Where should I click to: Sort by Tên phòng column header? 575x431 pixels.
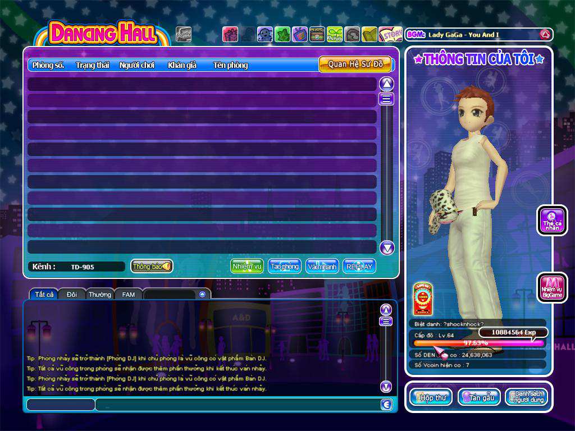pos(231,65)
